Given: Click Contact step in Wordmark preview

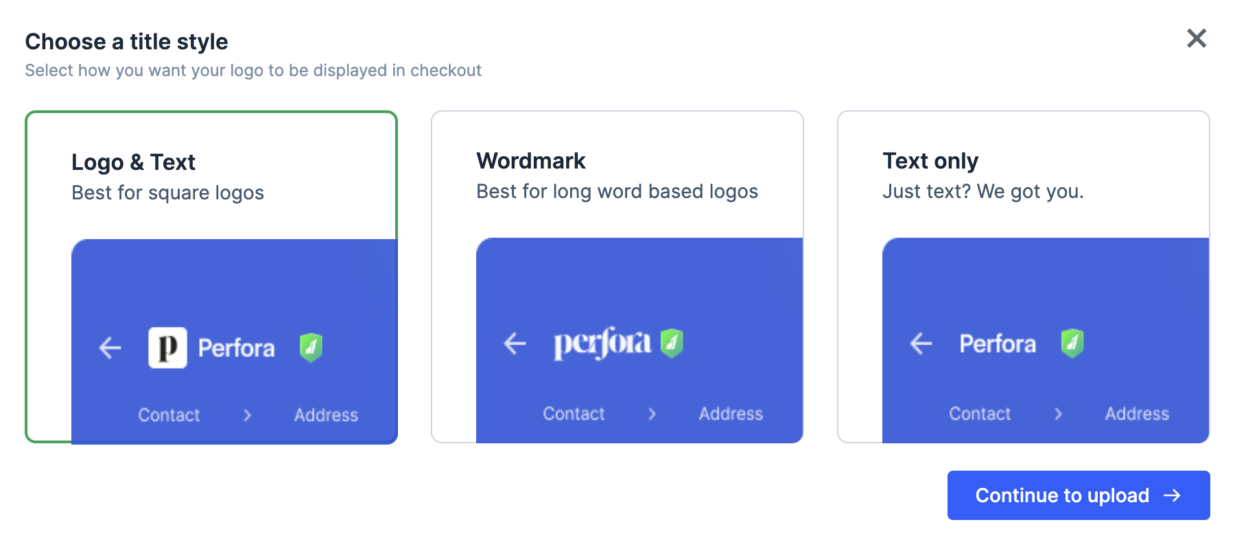Looking at the screenshot, I should tap(574, 414).
